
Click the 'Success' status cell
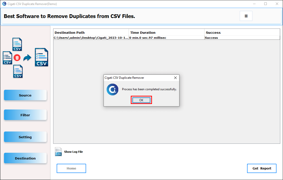(x=242, y=37)
